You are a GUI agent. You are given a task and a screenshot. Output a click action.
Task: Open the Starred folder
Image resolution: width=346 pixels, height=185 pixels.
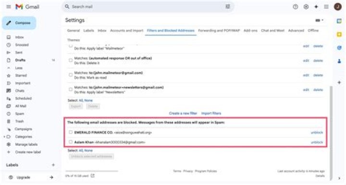pos(21,75)
